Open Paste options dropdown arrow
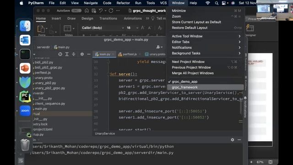Image resolution: width=293 pixels, height=165 pixels. click(47, 28)
